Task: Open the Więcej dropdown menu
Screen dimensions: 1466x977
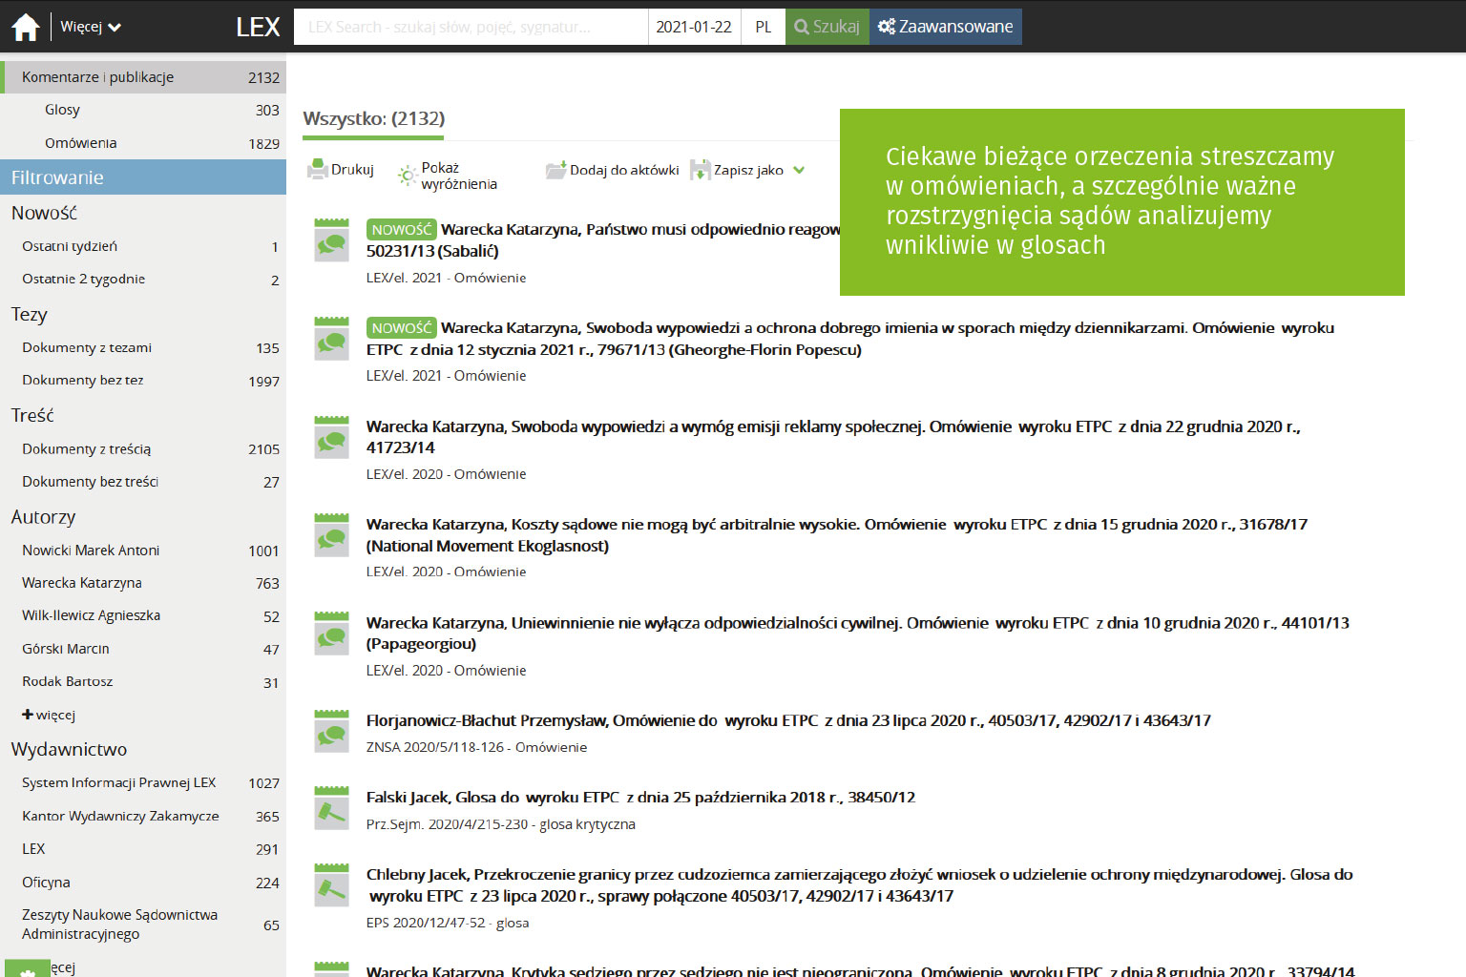Action: (91, 27)
